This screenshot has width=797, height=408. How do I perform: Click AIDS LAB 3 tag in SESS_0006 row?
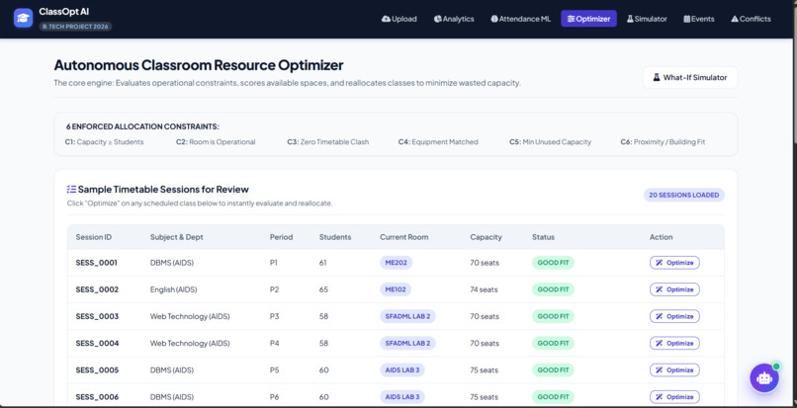402,397
